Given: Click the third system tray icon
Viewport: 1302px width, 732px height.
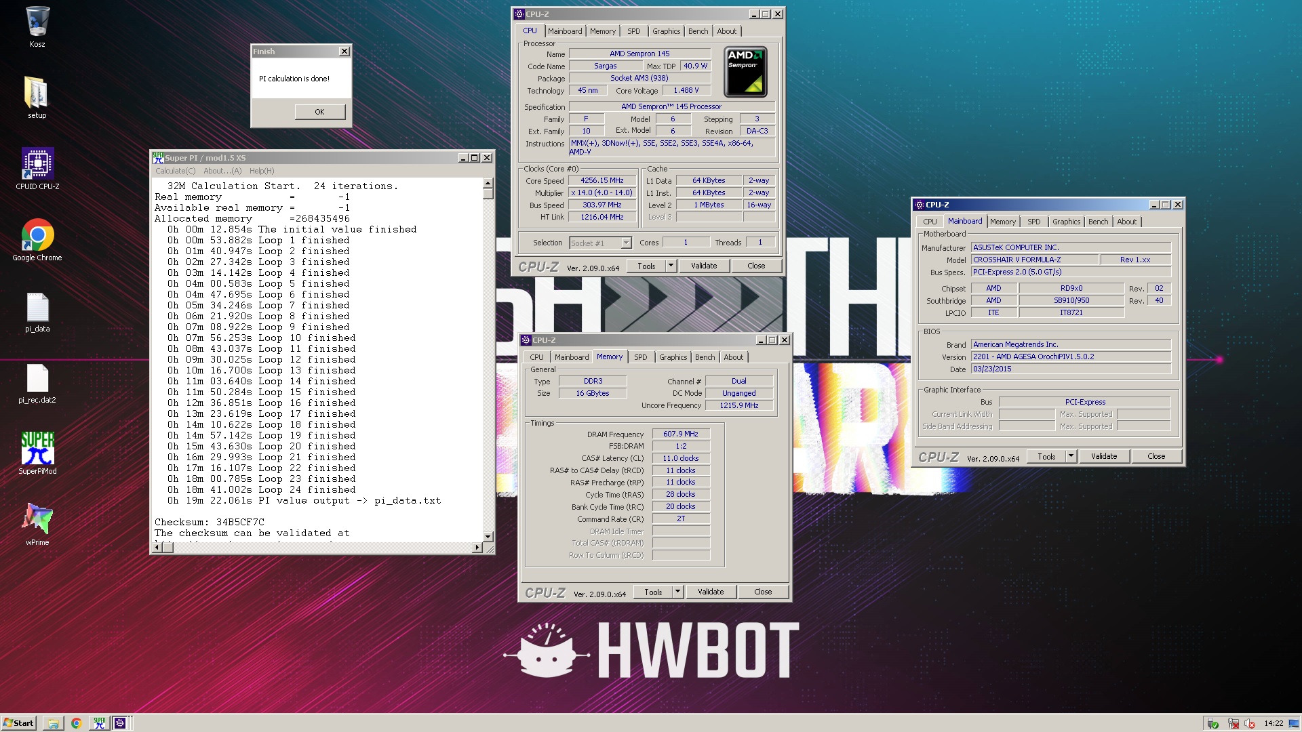Looking at the screenshot, I should click(x=1249, y=724).
